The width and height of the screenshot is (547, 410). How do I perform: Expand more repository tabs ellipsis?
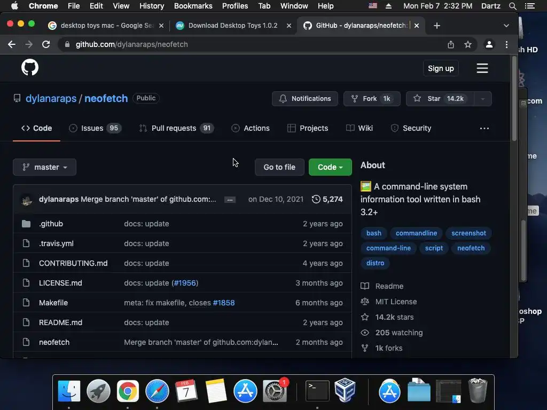coord(484,128)
